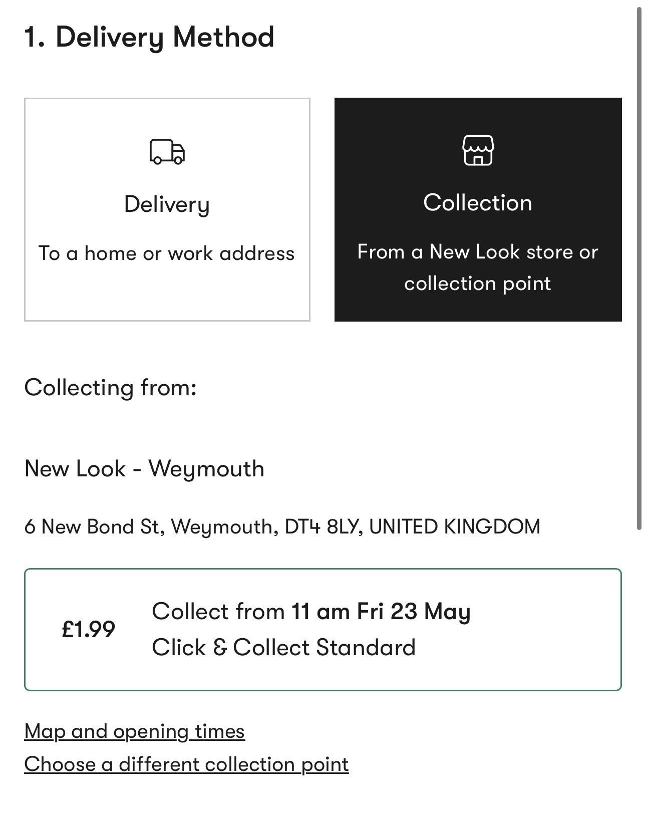The height and width of the screenshot is (819, 646).
Task: Click the £1.99 collection price
Action: (89, 629)
